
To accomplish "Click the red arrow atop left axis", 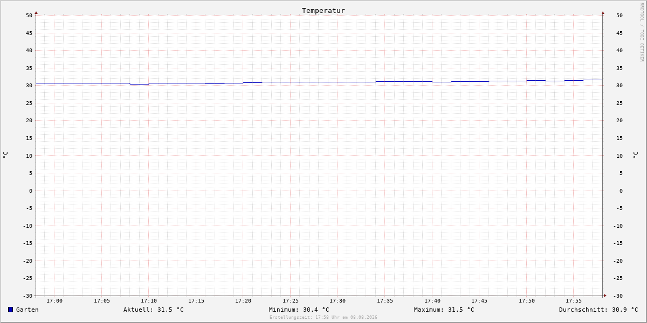I will pyautogui.click(x=36, y=12).
